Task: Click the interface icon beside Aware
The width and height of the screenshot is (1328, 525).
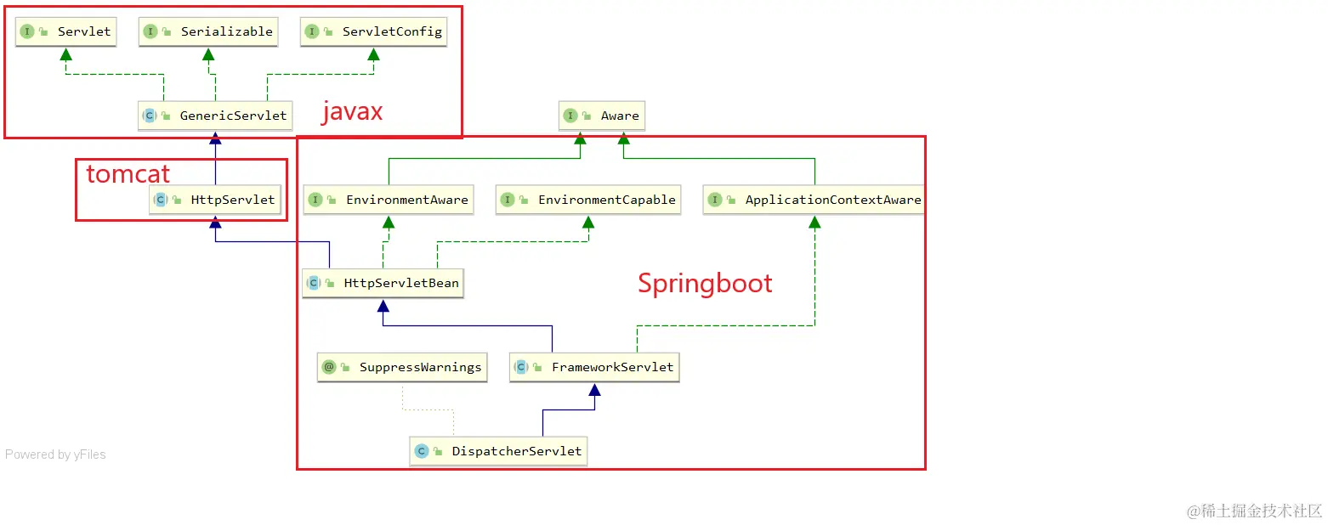Action: tap(570, 116)
